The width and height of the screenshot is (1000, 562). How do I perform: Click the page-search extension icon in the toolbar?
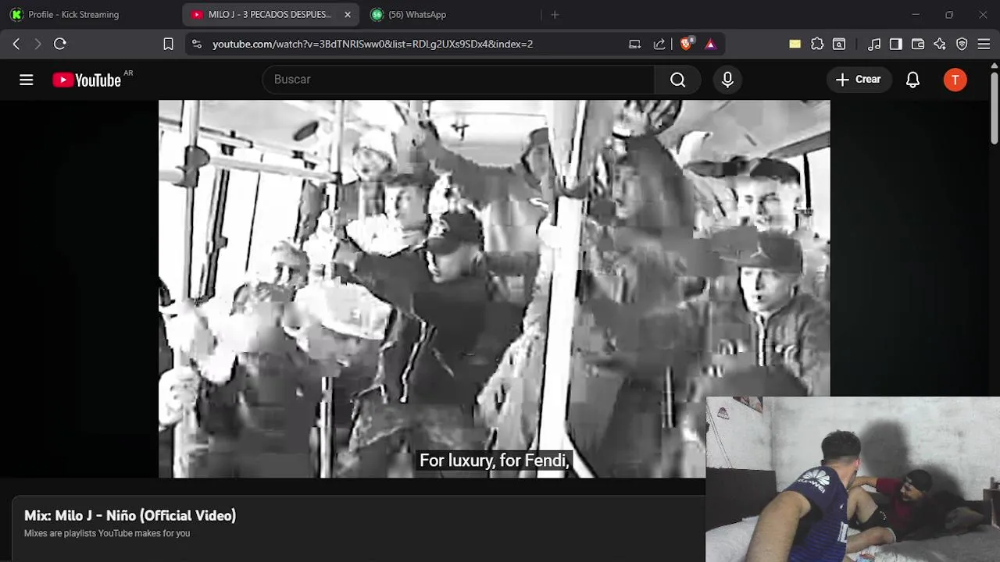click(839, 44)
